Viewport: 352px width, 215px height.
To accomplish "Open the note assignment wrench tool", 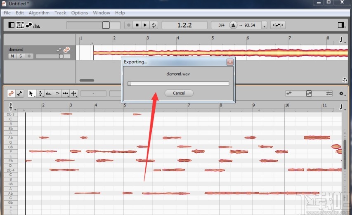I will pos(20,93).
